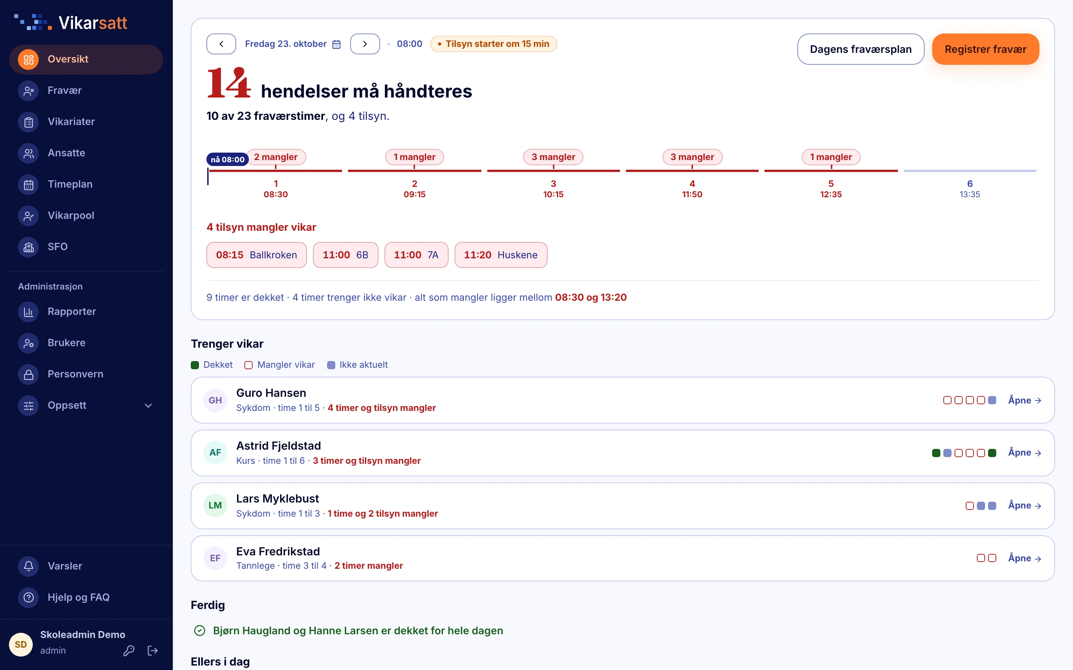This screenshot has height=670, width=1073.
Task: Open the calendar date picker icon
Action: tap(336, 44)
